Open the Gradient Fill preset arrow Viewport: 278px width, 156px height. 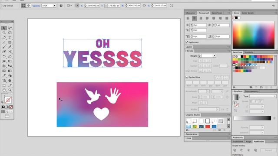(x=240, y=97)
